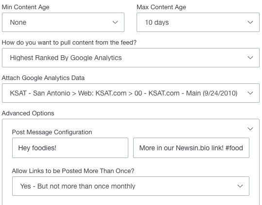262x205 pixels.
Task: Open the Yes - But not more than once monthly dropdown
Action: tap(131, 186)
